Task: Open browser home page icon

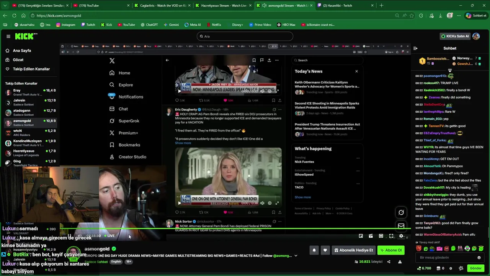Action: pyautogui.click(x=23, y=16)
